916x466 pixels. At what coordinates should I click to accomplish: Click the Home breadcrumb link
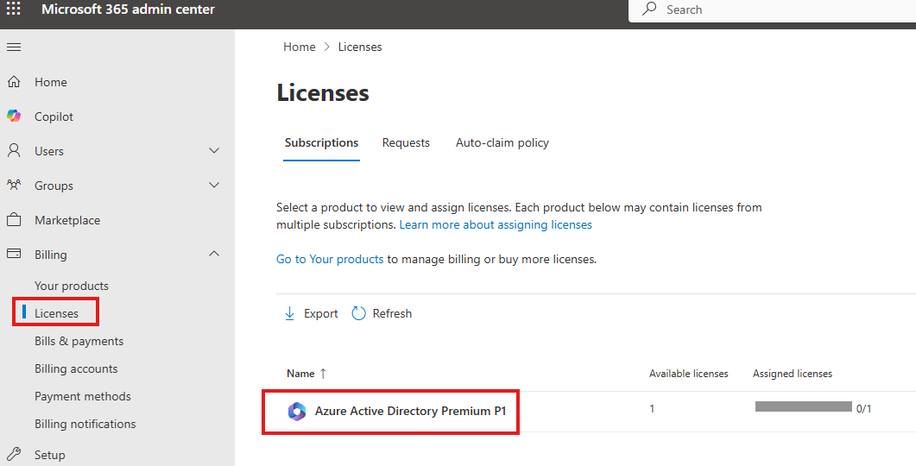pos(299,47)
